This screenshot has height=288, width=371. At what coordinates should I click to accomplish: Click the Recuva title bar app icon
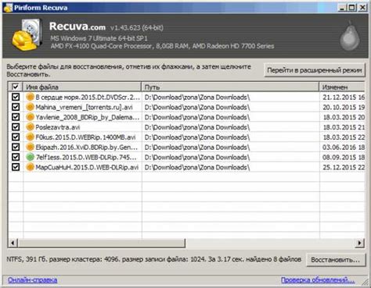(x=8, y=8)
